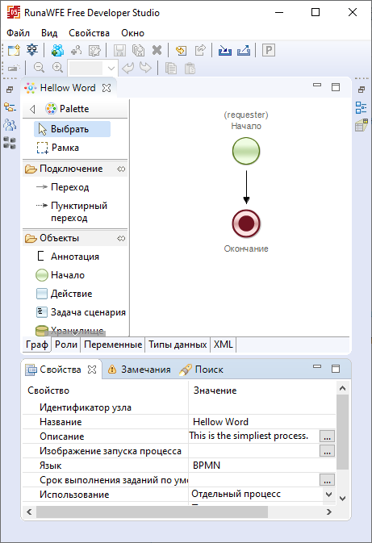Select the Переход connection tool

pos(62,187)
